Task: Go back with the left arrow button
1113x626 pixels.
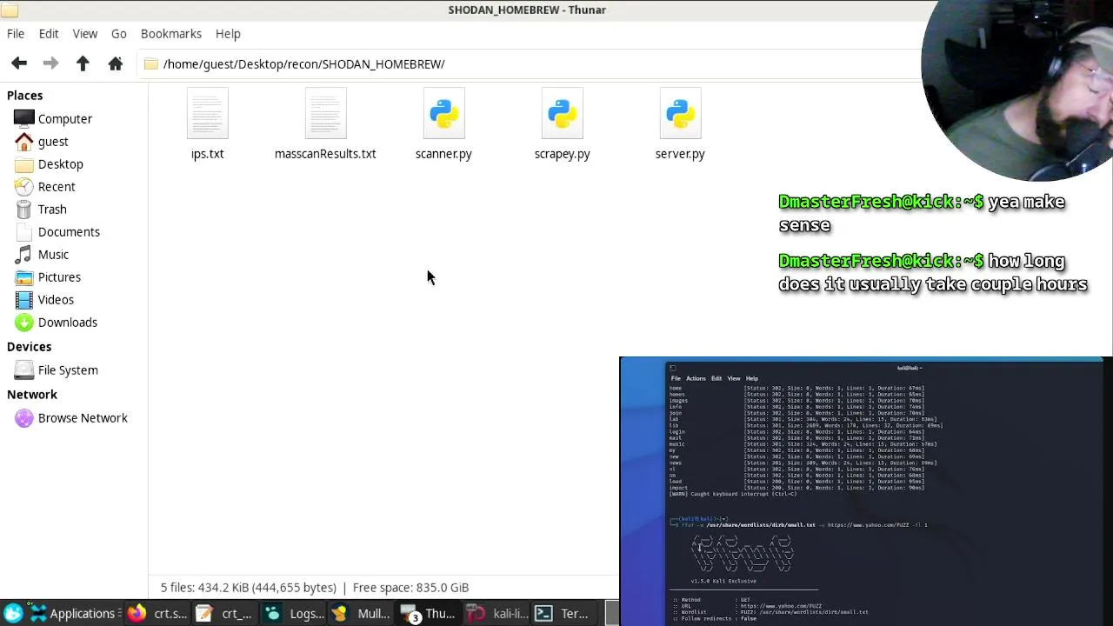Action: 19,63
